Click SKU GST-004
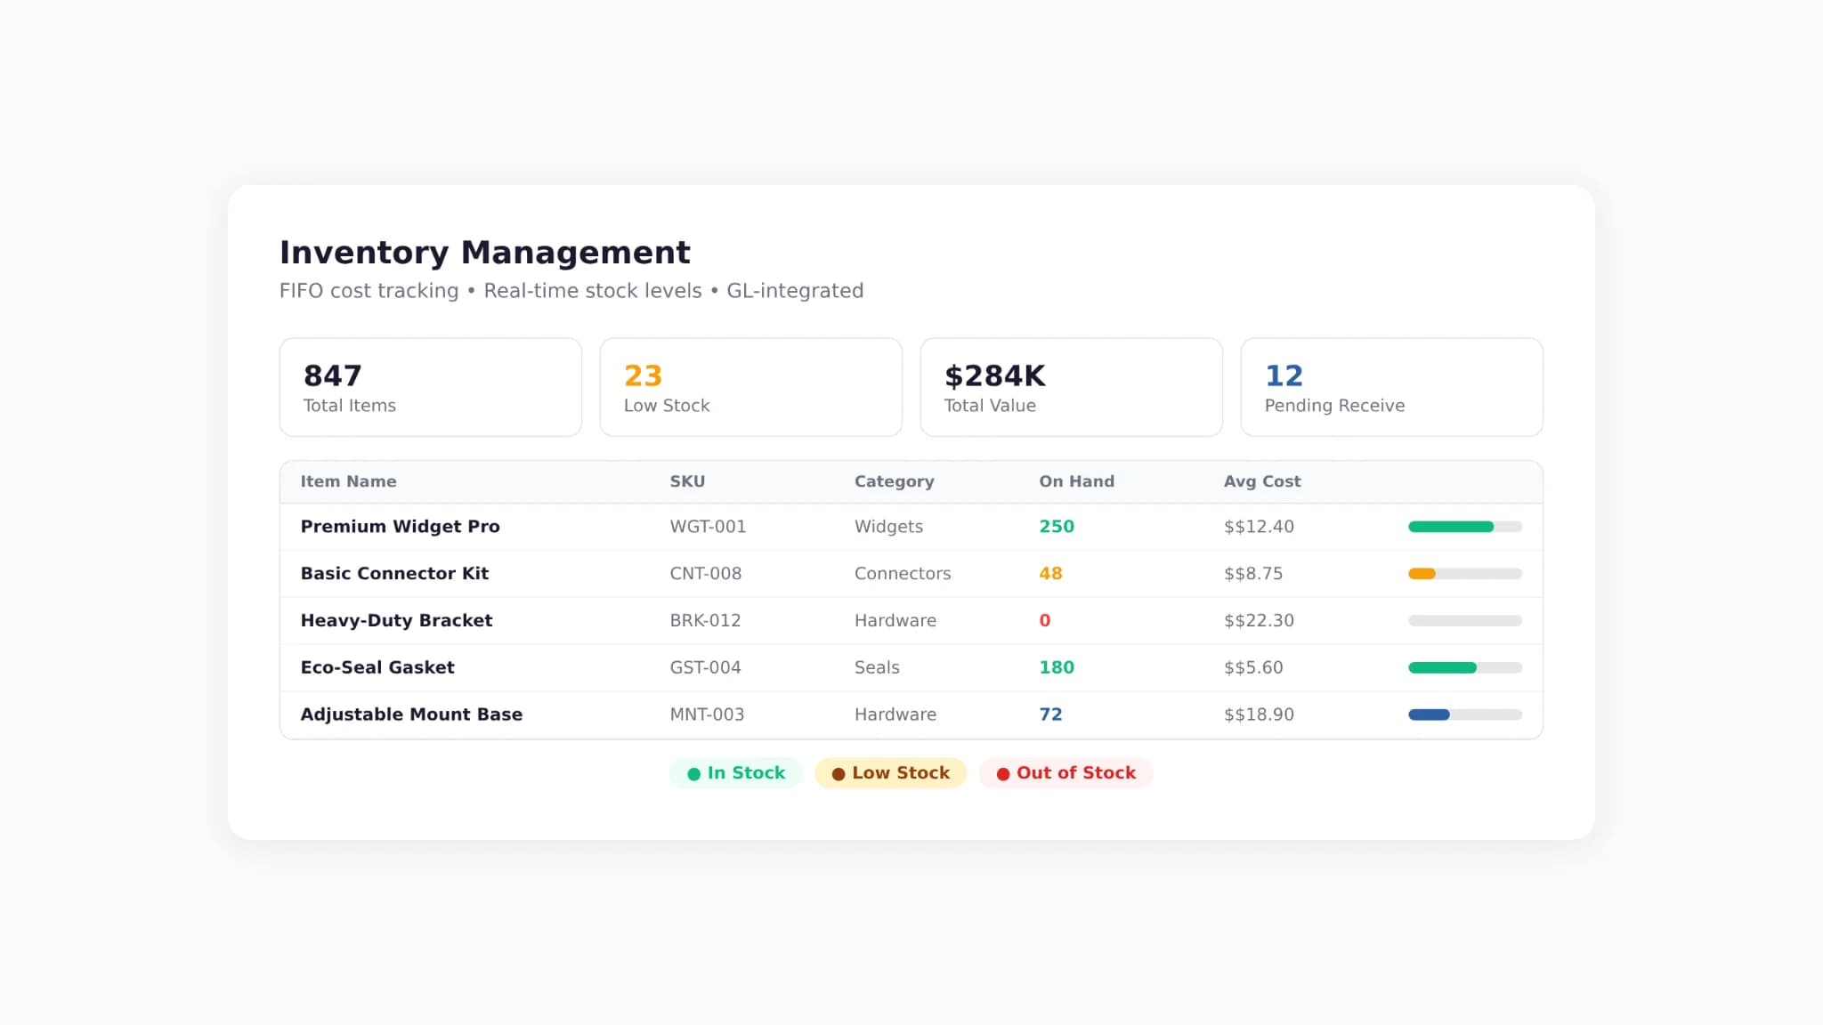This screenshot has width=1823, height=1025. [705, 667]
